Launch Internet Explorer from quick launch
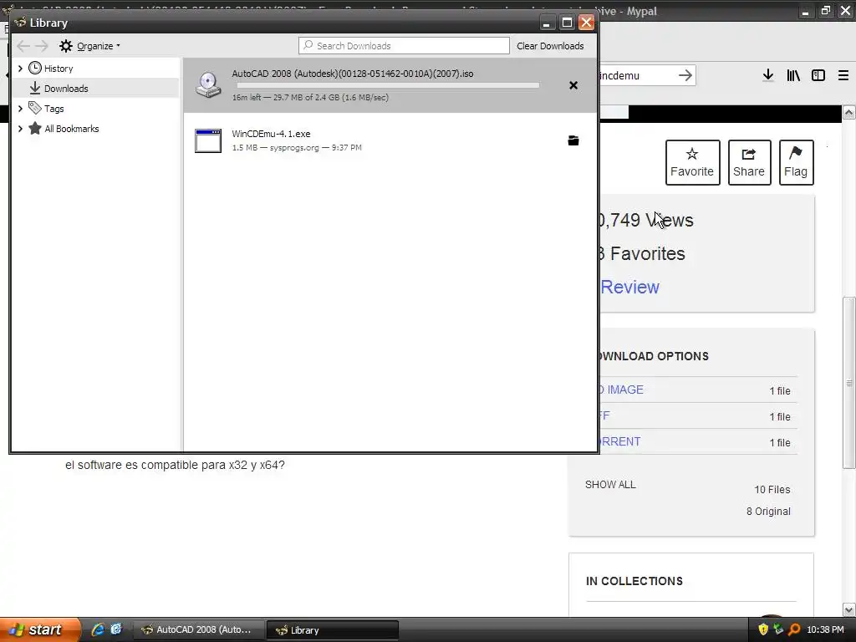856x642 pixels. point(99,629)
